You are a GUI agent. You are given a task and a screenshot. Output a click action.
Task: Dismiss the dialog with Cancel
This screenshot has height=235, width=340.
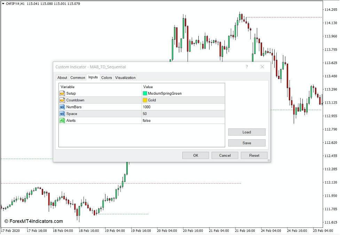tap(225, 155)
